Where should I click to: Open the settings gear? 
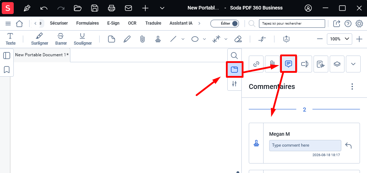coord(359,23)
